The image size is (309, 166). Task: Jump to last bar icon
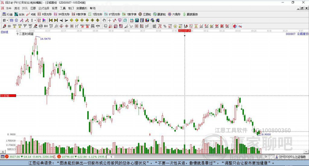click(56, 20)
